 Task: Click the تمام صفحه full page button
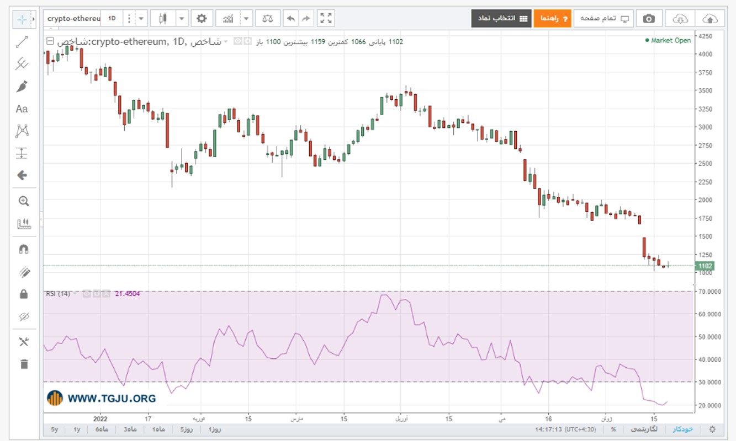pyautogui.click(x=604, y=18)
